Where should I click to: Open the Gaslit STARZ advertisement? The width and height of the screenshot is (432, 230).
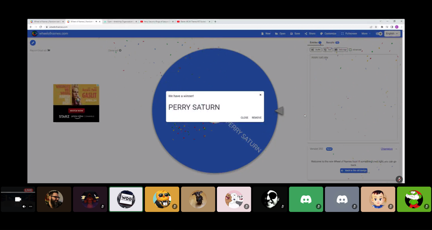[76, 103]
